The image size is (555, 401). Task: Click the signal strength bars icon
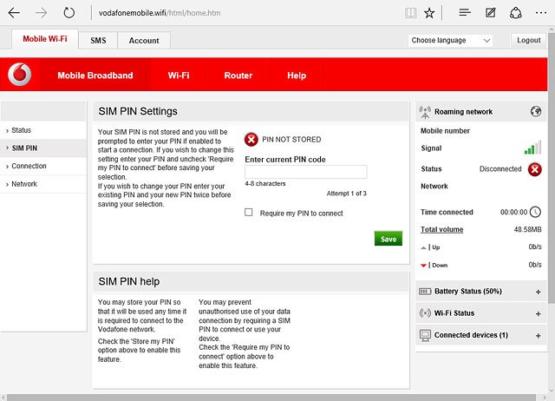click(x=532, y=148)
